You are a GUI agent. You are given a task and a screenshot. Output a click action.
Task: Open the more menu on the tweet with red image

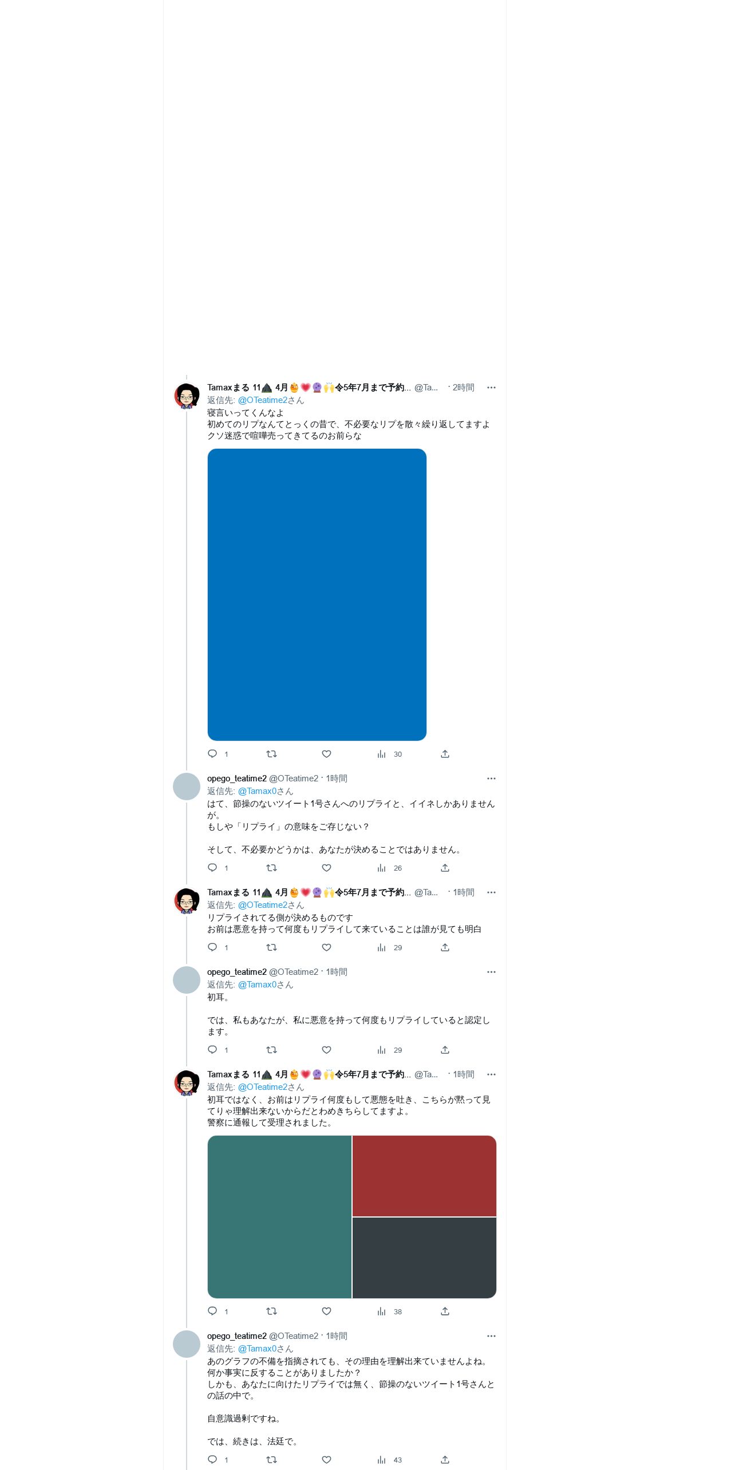click(491, 1074)
